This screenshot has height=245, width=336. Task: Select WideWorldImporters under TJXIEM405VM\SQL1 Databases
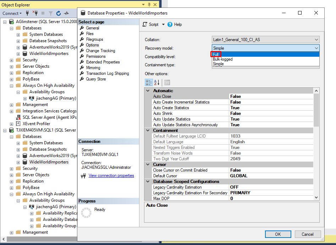tap(49, 162)
